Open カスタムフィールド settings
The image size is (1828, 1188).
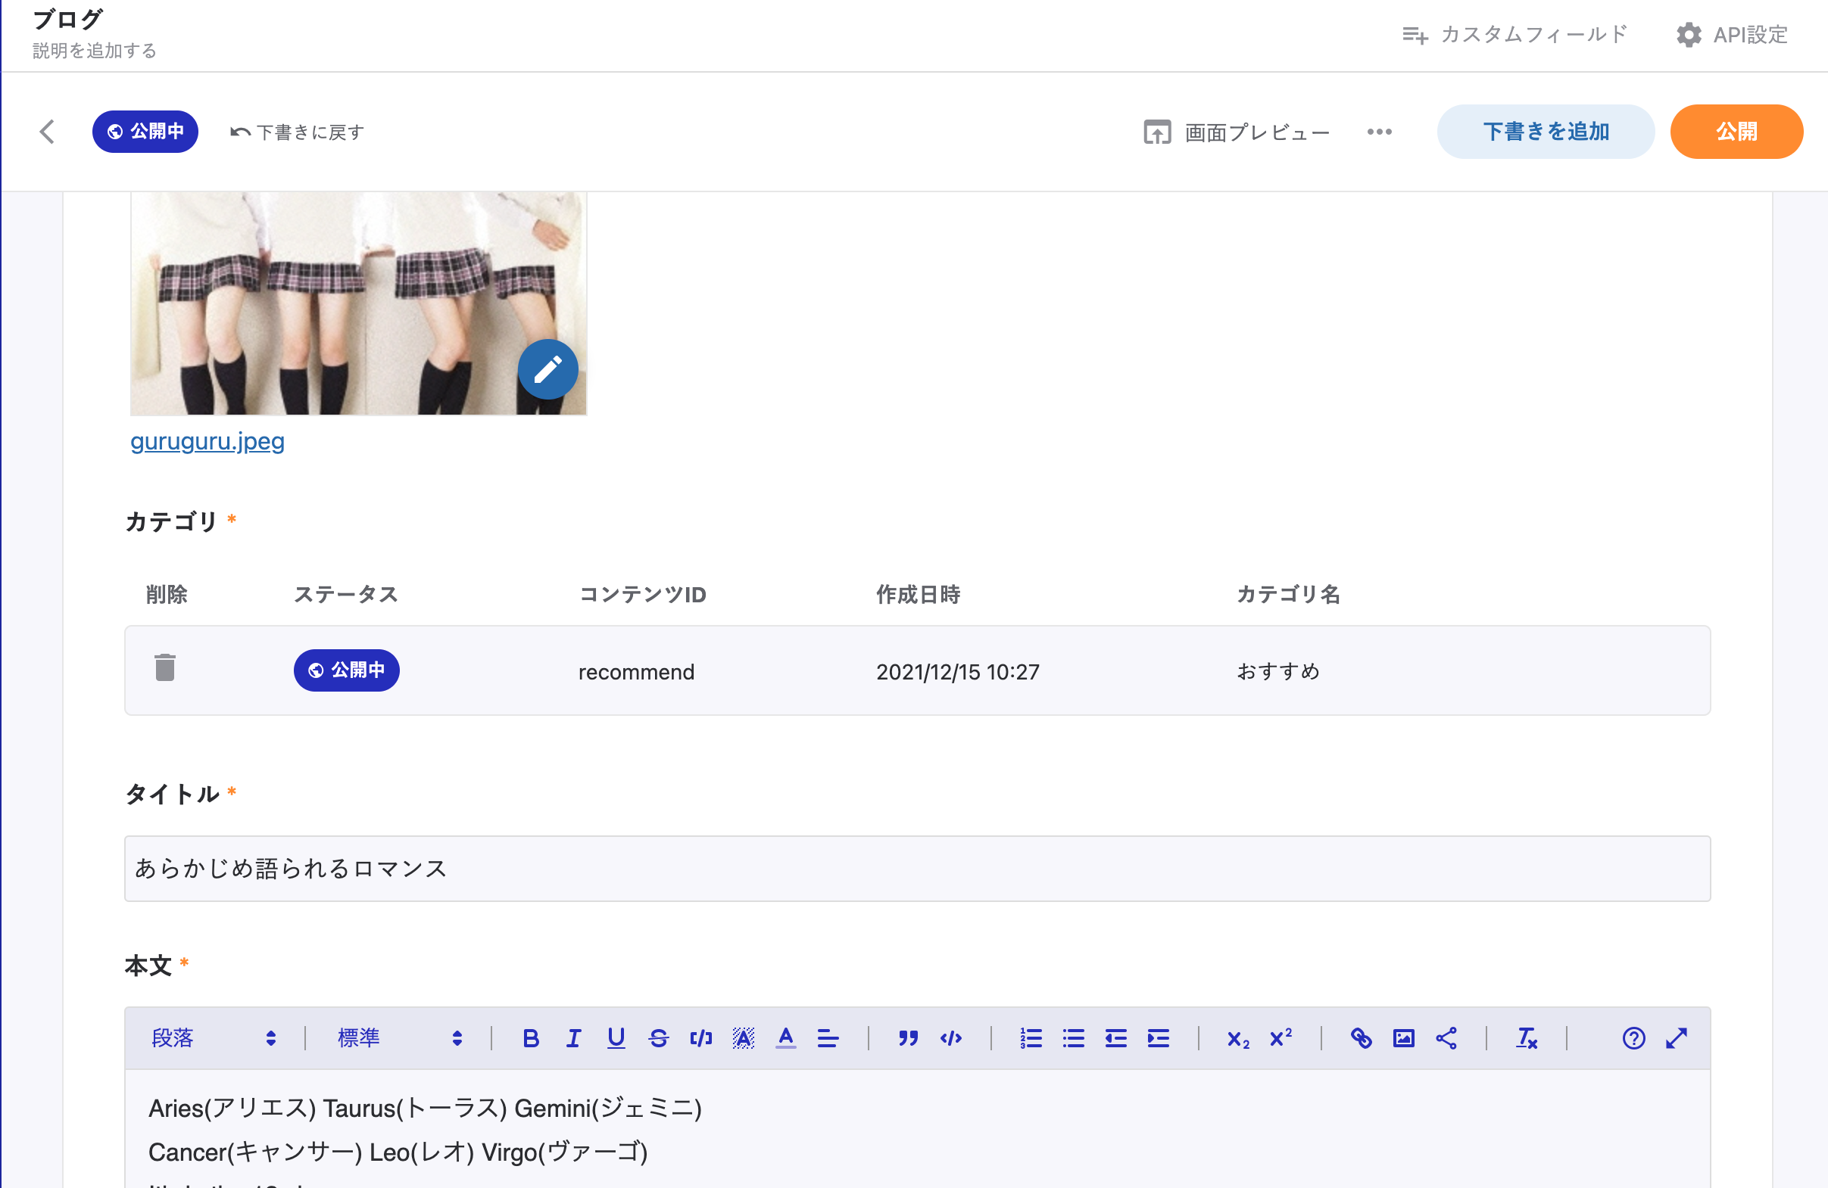tap(1514, 35)
